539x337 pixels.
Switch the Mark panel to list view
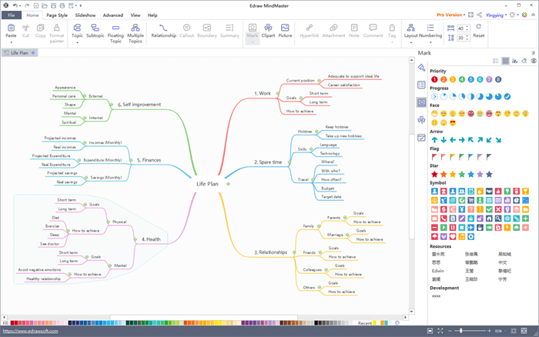pyautogui.click(x=496, y=60)
